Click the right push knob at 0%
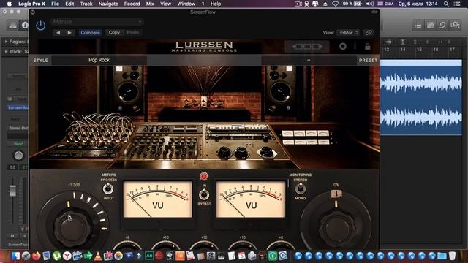Screen dimensions: 468x263 click(x=336, y=228)
